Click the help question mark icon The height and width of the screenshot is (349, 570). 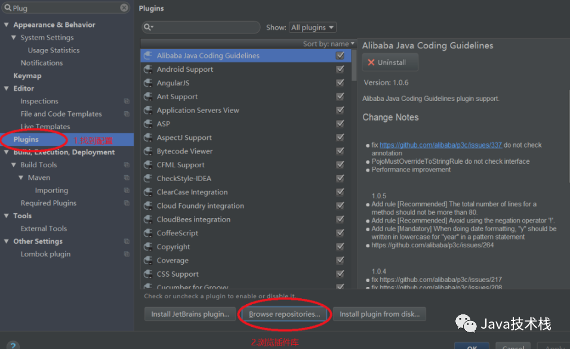click(13, 345)
